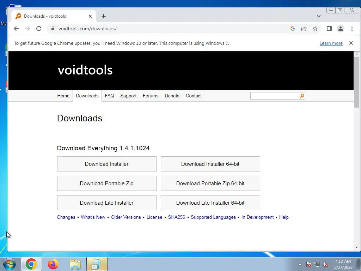The height and width of the screenshot is (271, 361).
Task: Click the padlock site info icon
Action: click(x=53, y=29)
